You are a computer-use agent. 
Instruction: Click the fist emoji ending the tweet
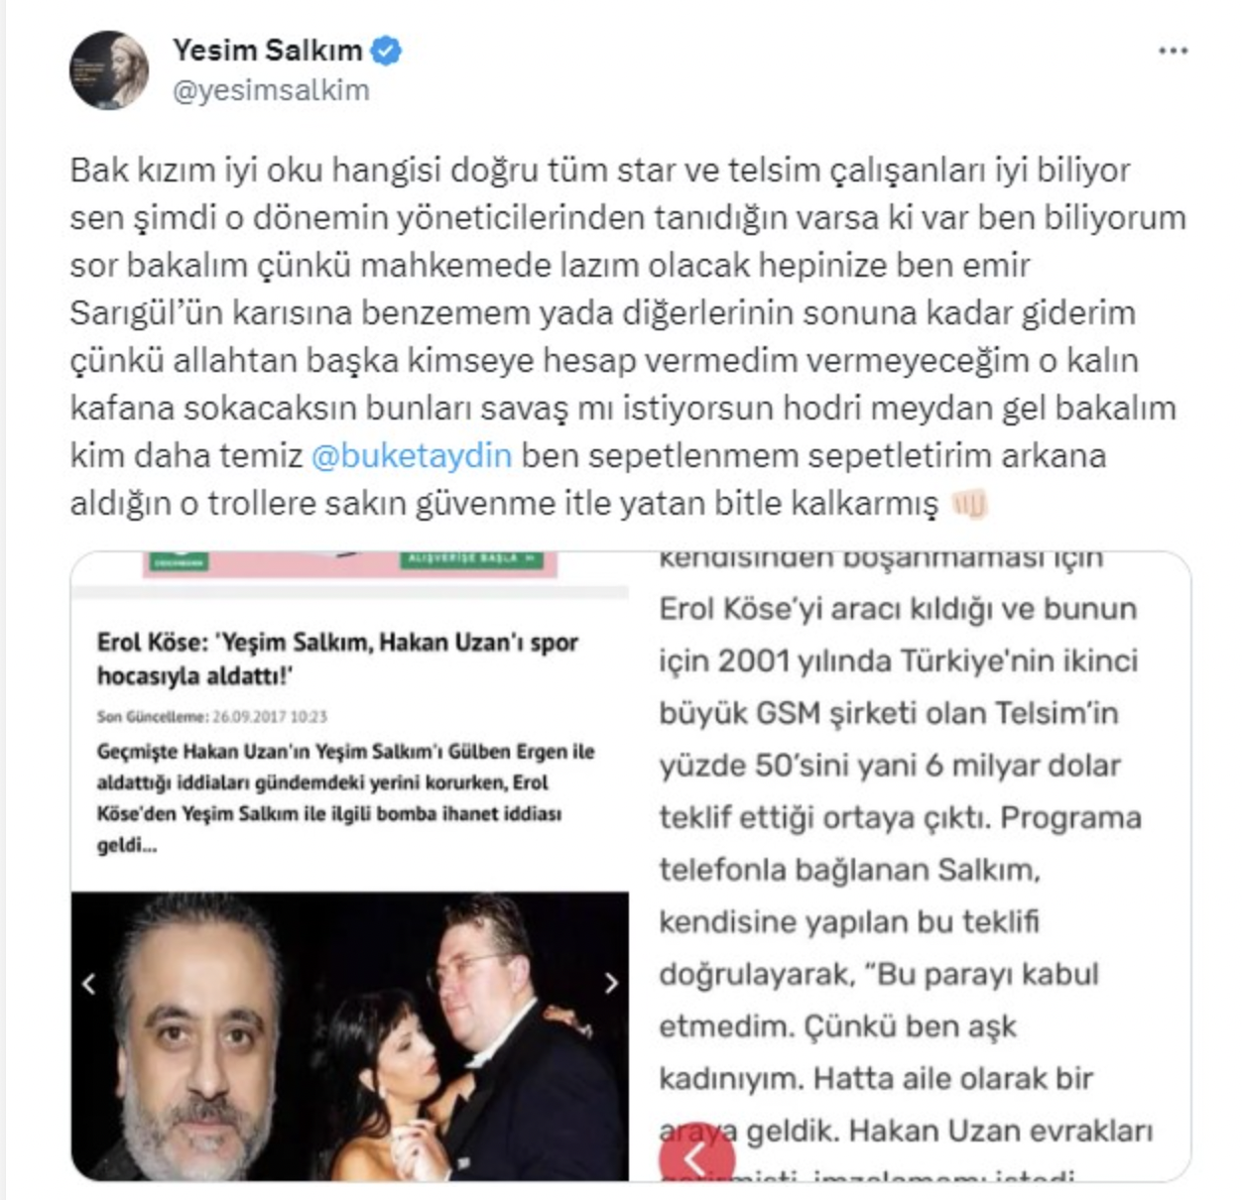969,504
